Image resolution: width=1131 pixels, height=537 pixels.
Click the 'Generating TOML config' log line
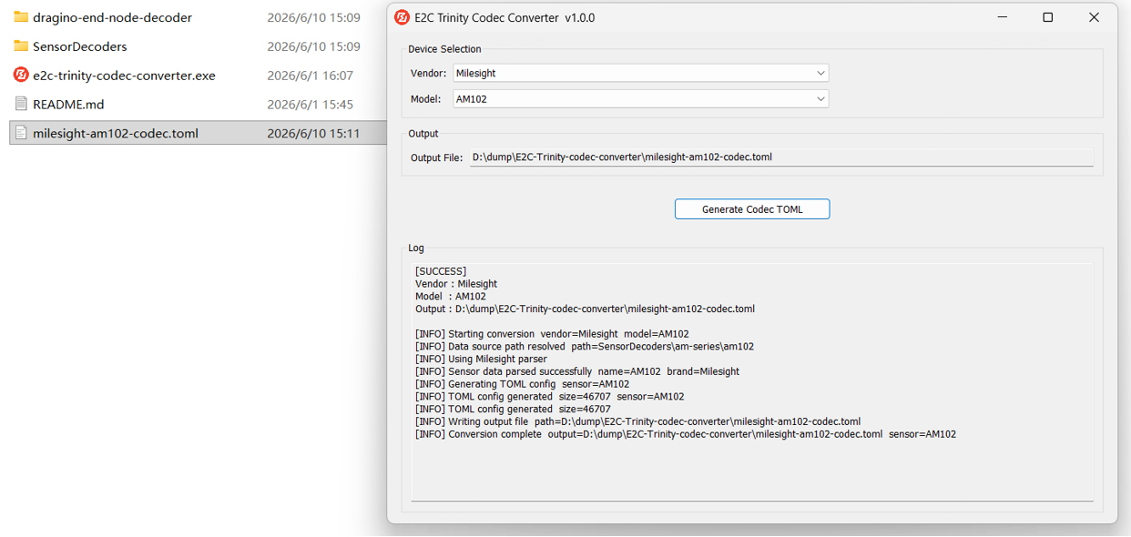[522, 384]
